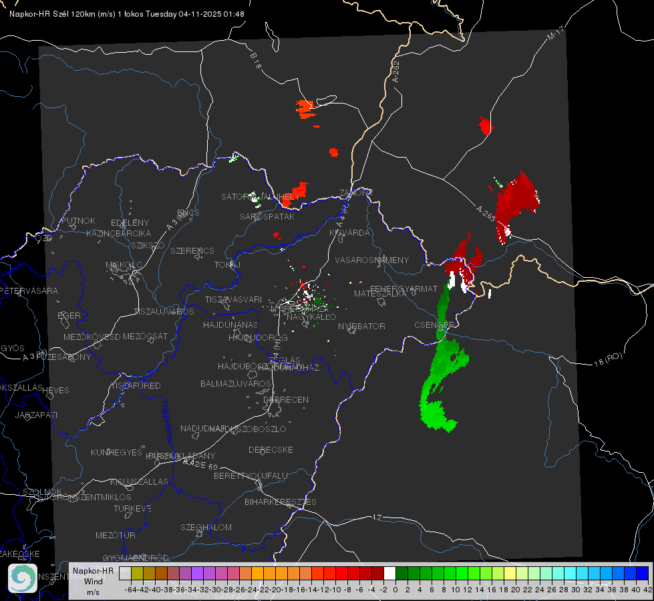Pick the white swatch between -2 and 0
The image size is (654, 601).
pos(389,573)
